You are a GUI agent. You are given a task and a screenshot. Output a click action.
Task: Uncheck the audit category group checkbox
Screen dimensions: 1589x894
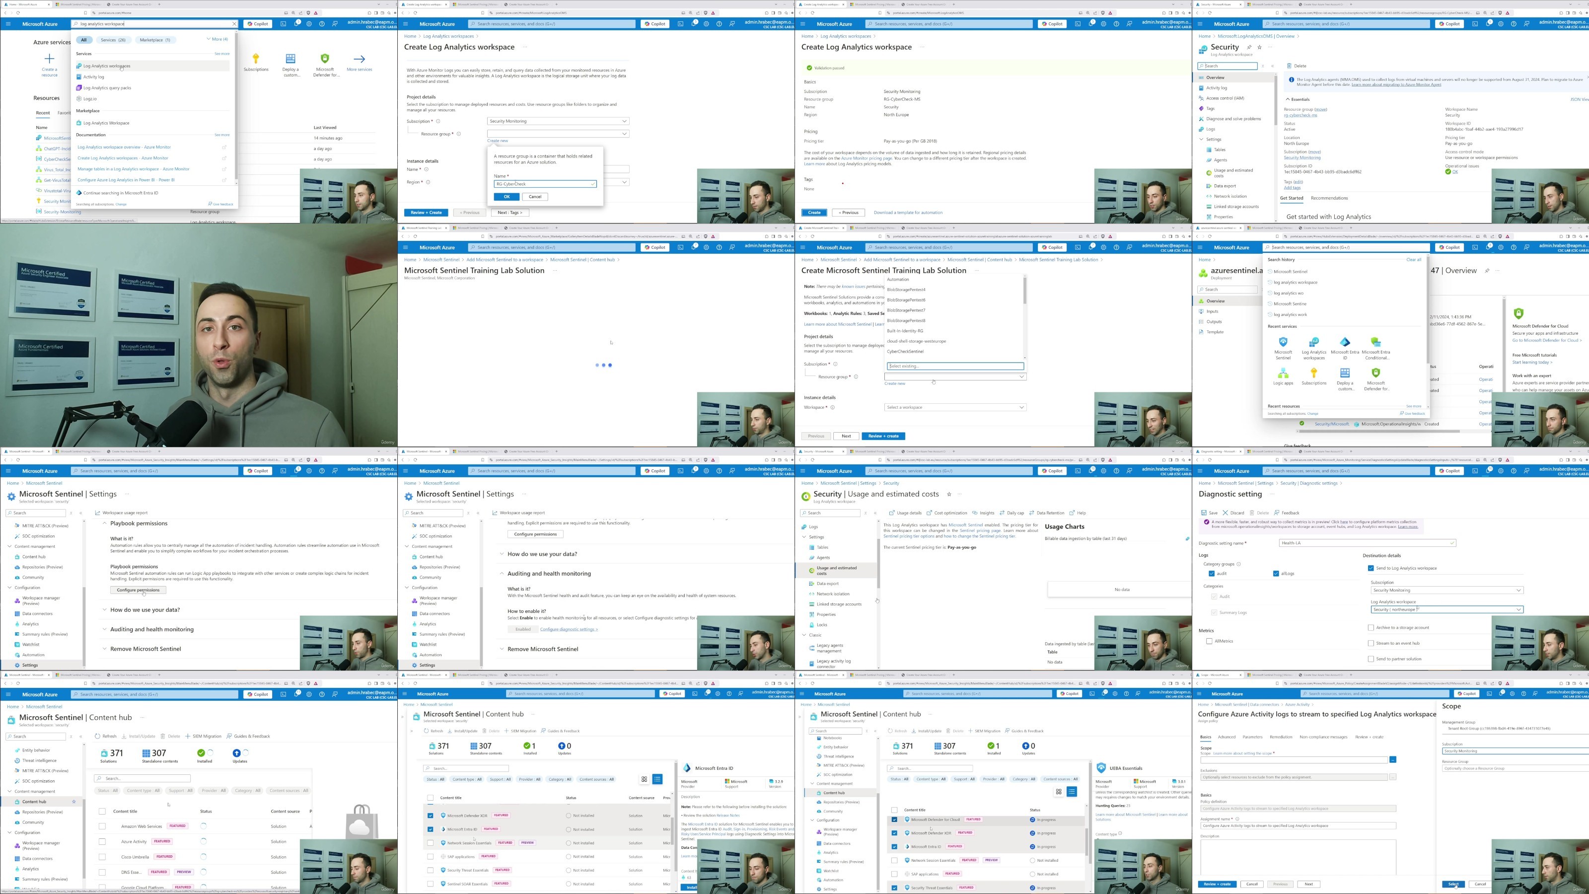click(1212, 574)
